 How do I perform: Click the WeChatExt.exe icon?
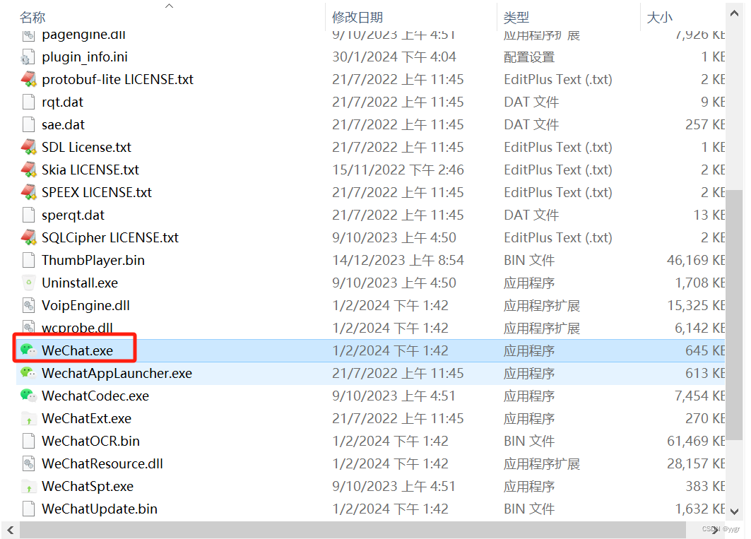[28, 419]
